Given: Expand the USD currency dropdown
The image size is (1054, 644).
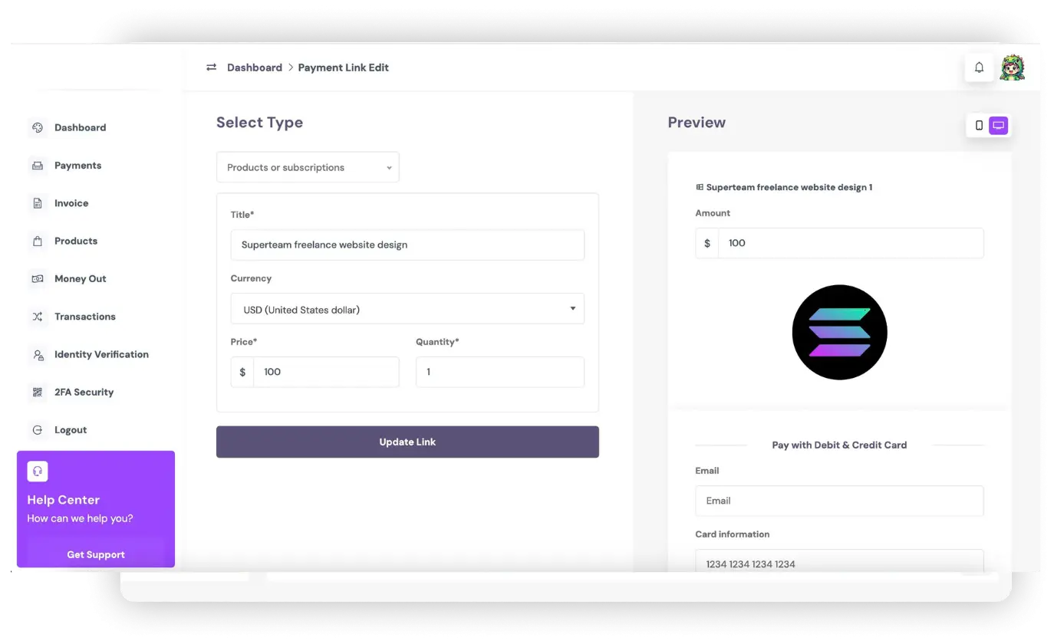Looking at the screenshot, I should click(x=407, y=309).
